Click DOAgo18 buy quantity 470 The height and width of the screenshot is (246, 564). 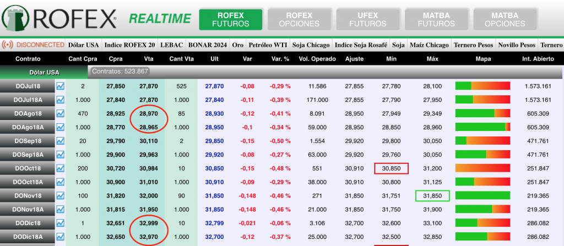click(83, 114)
